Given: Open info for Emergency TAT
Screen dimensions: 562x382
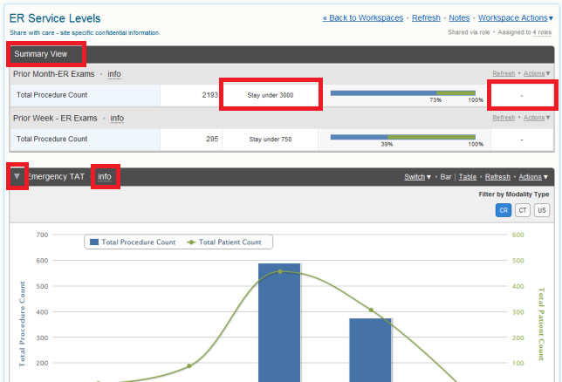Looking at the screenshot, I should tap(105, 177).
